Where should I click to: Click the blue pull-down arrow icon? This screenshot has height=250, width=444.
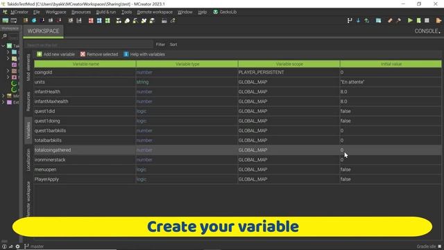pos(358,20)
